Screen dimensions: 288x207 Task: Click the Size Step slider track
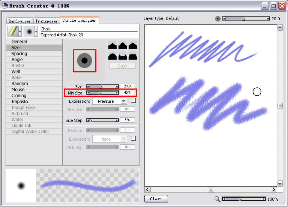pos(102,120)
